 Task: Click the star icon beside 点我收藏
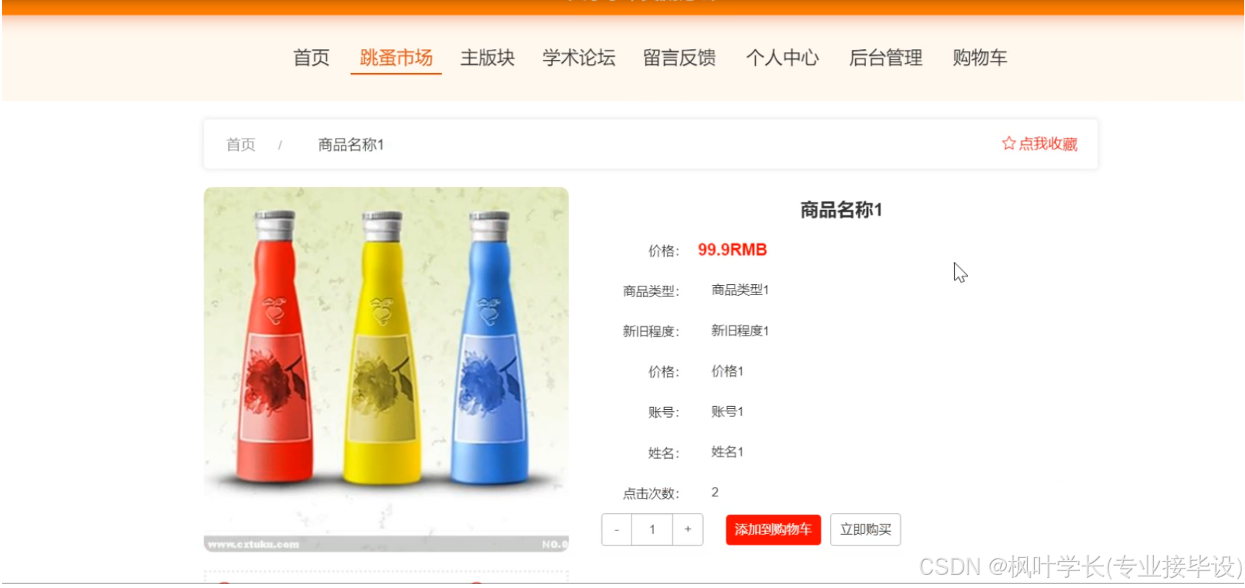1008,144
